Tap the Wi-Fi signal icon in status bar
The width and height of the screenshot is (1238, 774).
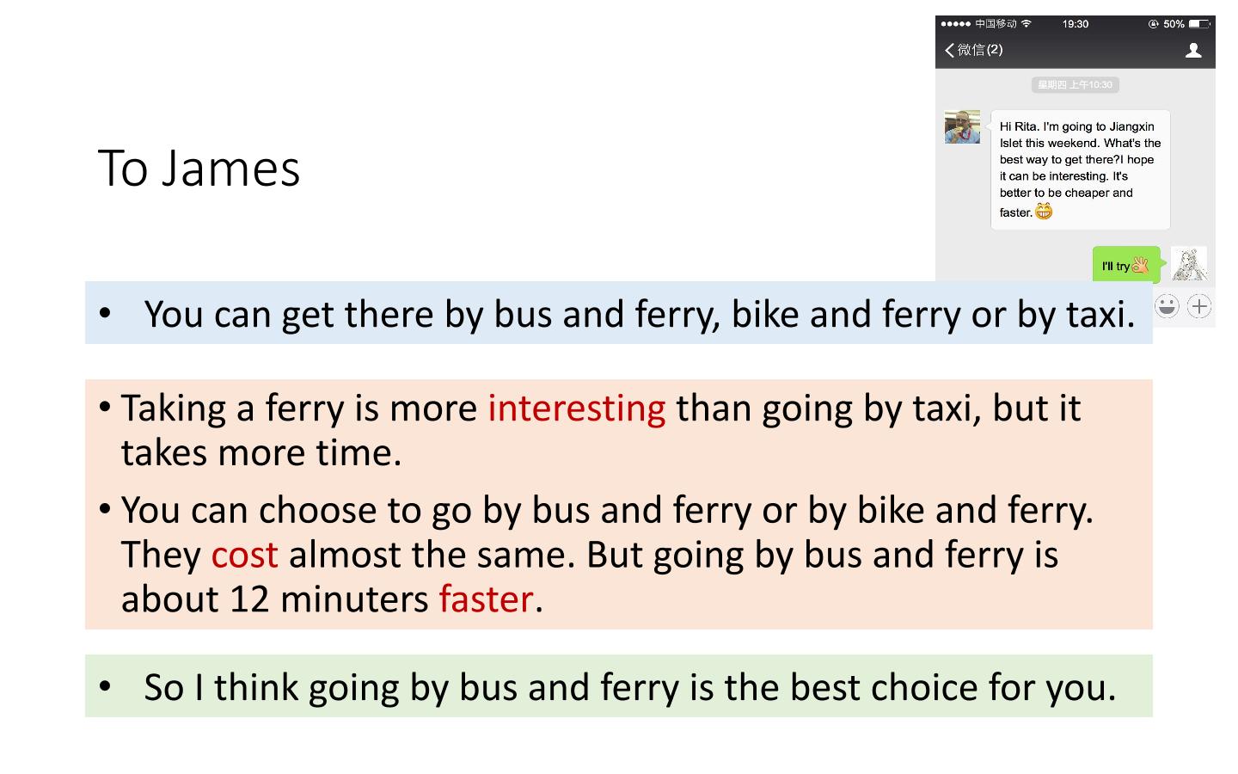1027,24
